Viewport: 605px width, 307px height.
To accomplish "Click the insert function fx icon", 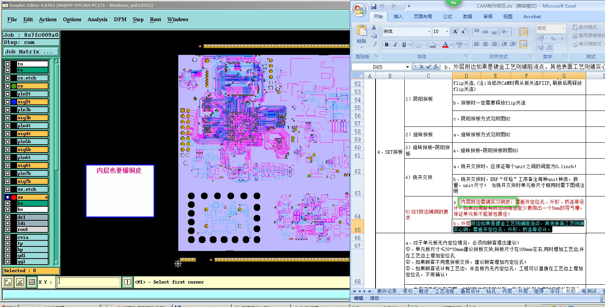I will click(x=436, y=67).
